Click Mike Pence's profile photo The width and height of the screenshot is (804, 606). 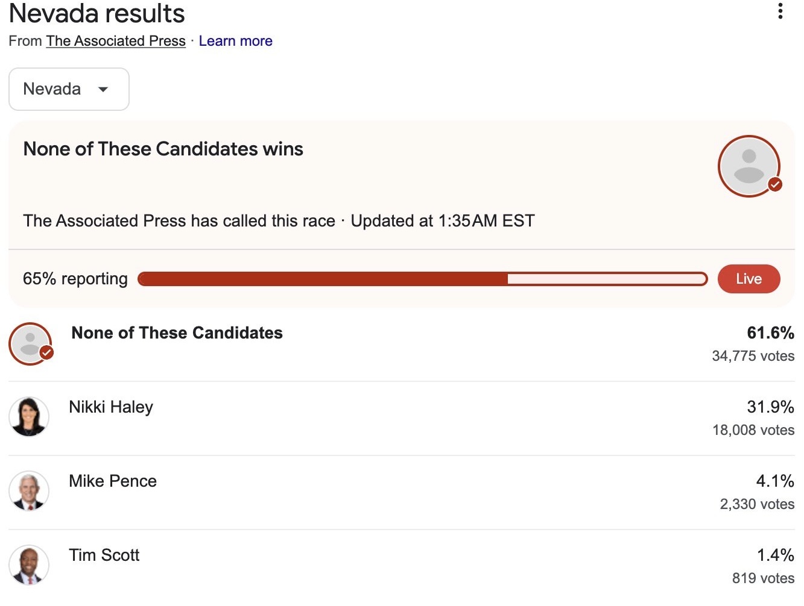tap(29, 491)
